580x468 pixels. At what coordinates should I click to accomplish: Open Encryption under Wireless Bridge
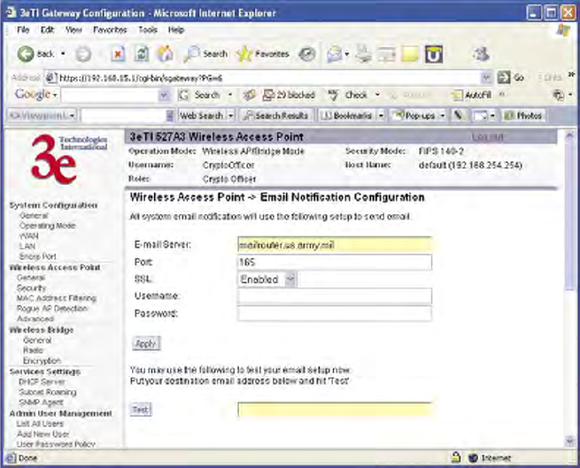(42, 360)
